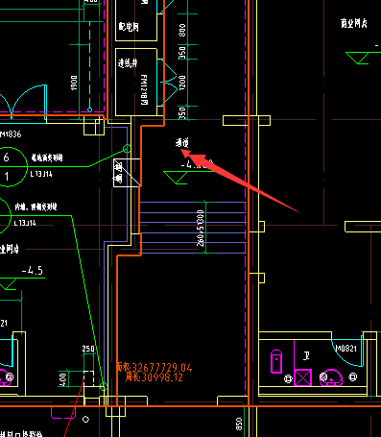The height and width of the screenshot is (437, 381).
Task: Select the 内墙、顶棚 deformation joint note
Action: click(x=36, y=207)
